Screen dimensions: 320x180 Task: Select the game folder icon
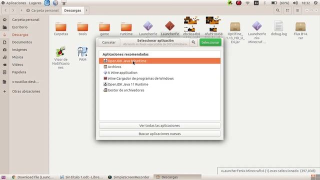[104, 26]
